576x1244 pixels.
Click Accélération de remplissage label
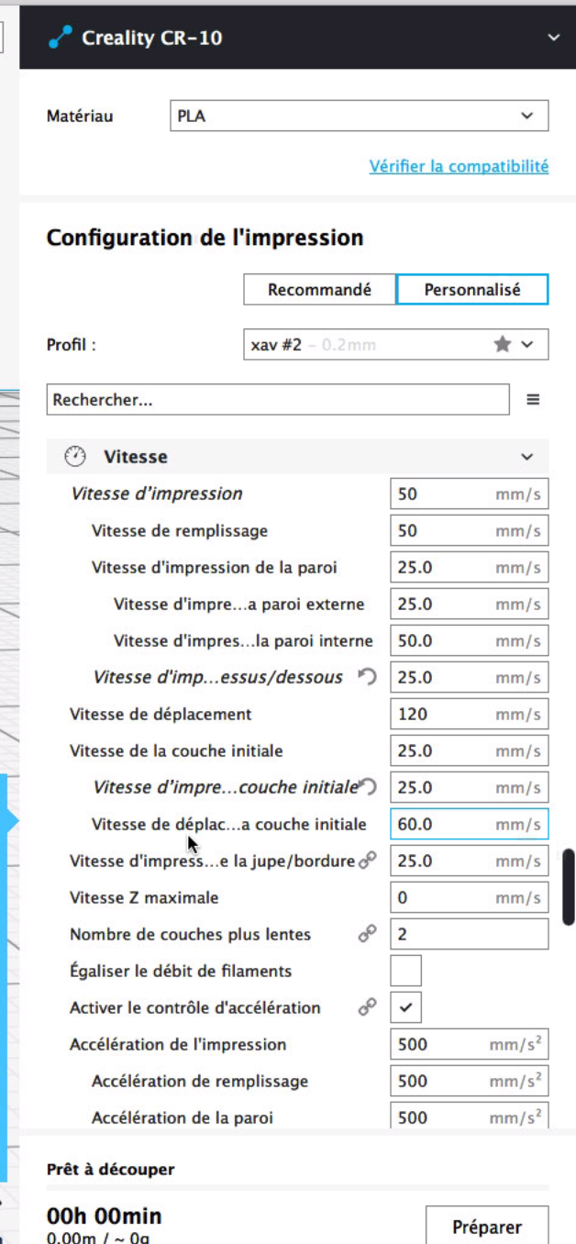[x=200, y=1081]
